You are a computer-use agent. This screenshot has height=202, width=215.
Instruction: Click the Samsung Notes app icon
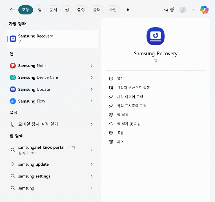(13, 66)
